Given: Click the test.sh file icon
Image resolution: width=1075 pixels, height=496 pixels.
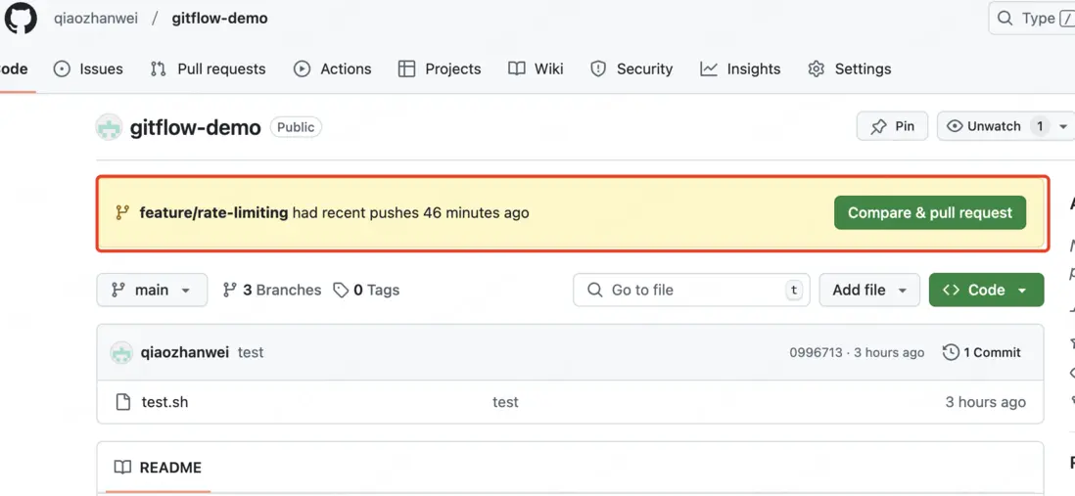Looking at the screenshot, I should pyautogui.click(x=123, y=402).
